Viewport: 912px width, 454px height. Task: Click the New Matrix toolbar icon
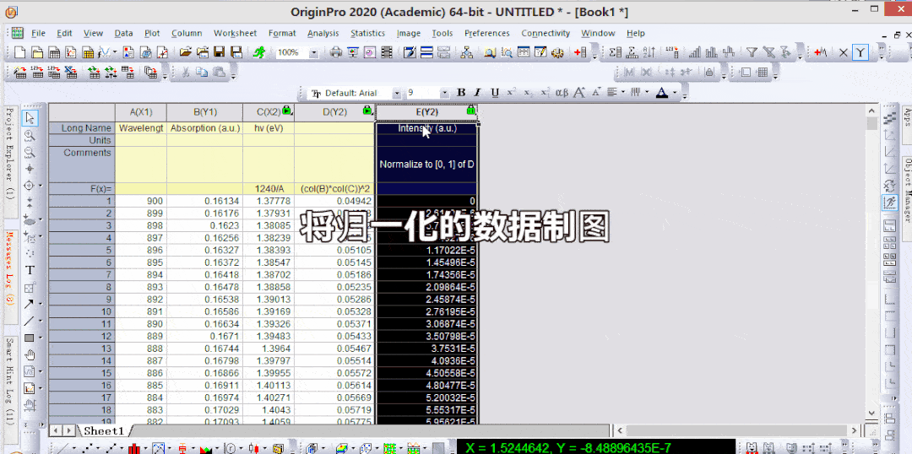[x=89, y=53]
